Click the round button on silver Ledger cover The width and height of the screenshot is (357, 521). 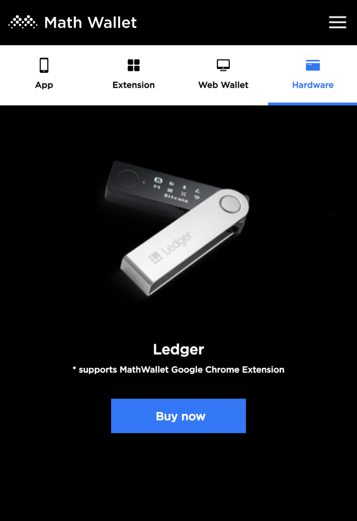tap(229, 204)
